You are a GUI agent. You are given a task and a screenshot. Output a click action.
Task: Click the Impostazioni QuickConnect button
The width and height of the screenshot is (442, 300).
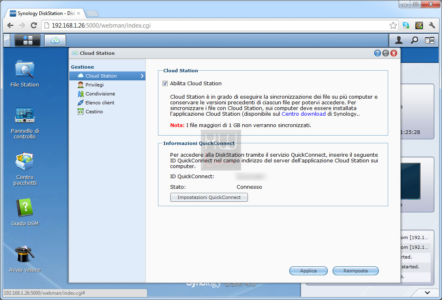pyautogui.click(x=209, y=197)
